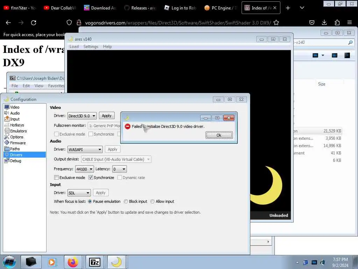
Task: Open the Latency dropdown
Action: pyautogui.click(x=119, y=169)
